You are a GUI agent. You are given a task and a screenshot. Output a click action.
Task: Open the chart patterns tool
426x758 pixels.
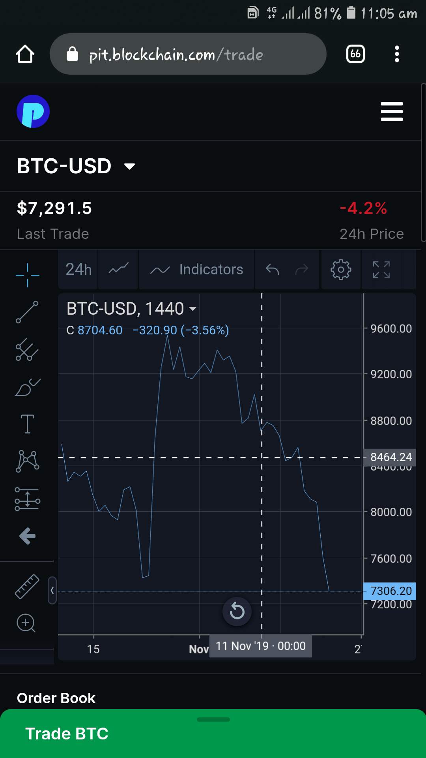tap(27, 461)
